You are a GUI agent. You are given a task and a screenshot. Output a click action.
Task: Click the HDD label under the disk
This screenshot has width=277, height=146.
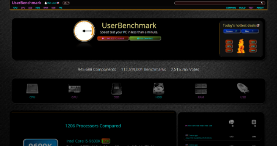click(158, 97)
